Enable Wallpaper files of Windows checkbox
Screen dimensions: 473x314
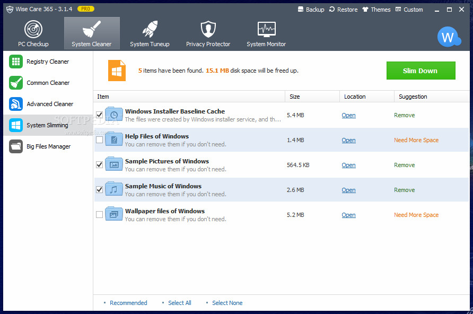coord(100,215)
